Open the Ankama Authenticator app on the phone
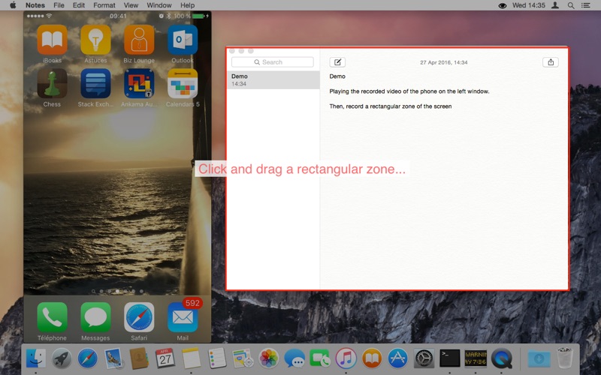Screen dimensions: 601x375 (139, 83)
